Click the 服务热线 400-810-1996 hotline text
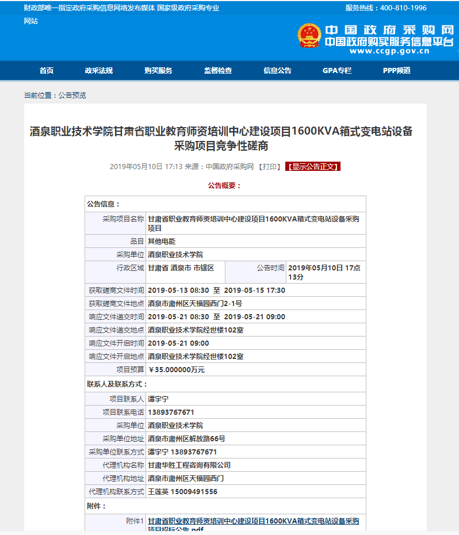 pyautogui.click(x=385, y=8)
